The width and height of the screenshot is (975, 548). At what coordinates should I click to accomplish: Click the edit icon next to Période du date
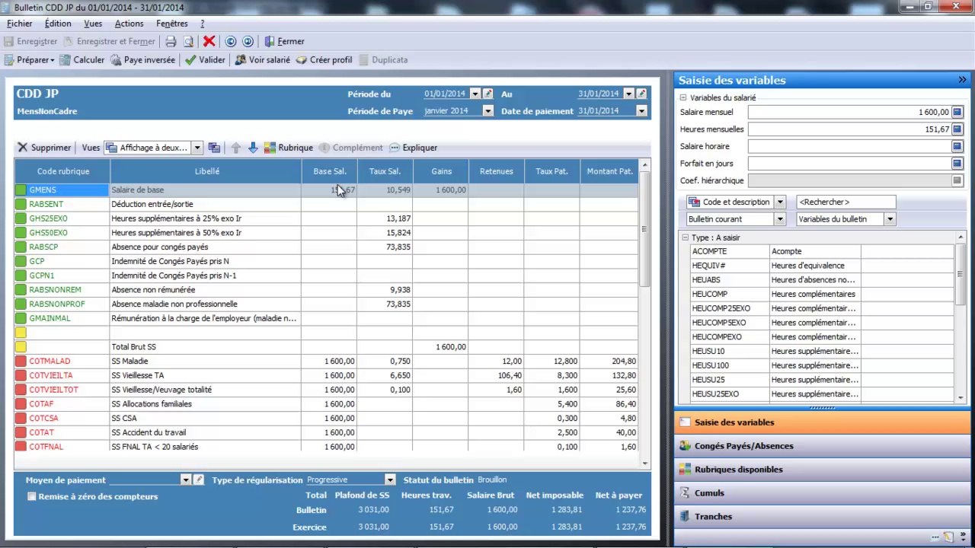pyautogui.click(x=488, y=94)
